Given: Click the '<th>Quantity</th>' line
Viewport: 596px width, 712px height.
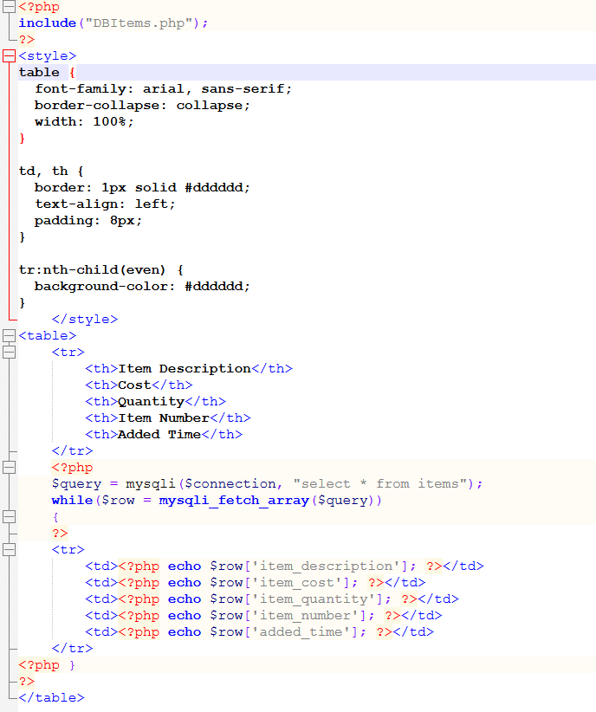Looking at the screenshot, I should point(155,401).
